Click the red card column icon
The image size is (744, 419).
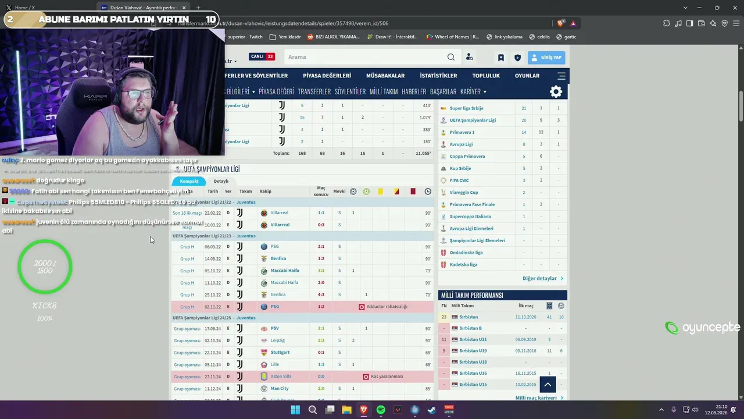[413, 191]
